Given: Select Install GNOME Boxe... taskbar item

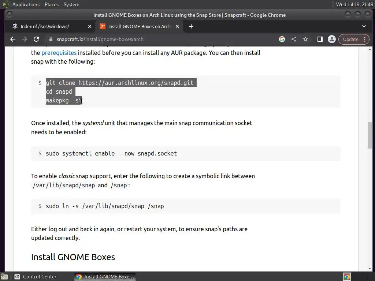Looking at the screenshot, I should click(105, 277).
